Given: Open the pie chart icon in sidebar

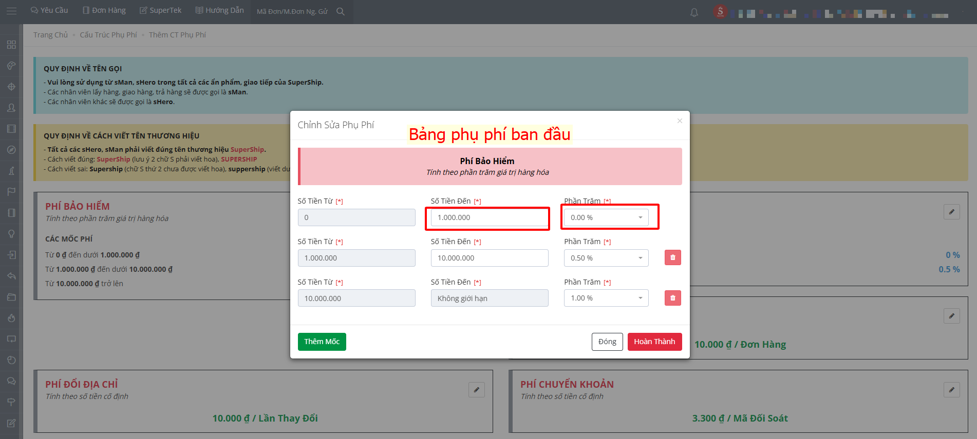Looking at the screenshot, I should [11, 360].
